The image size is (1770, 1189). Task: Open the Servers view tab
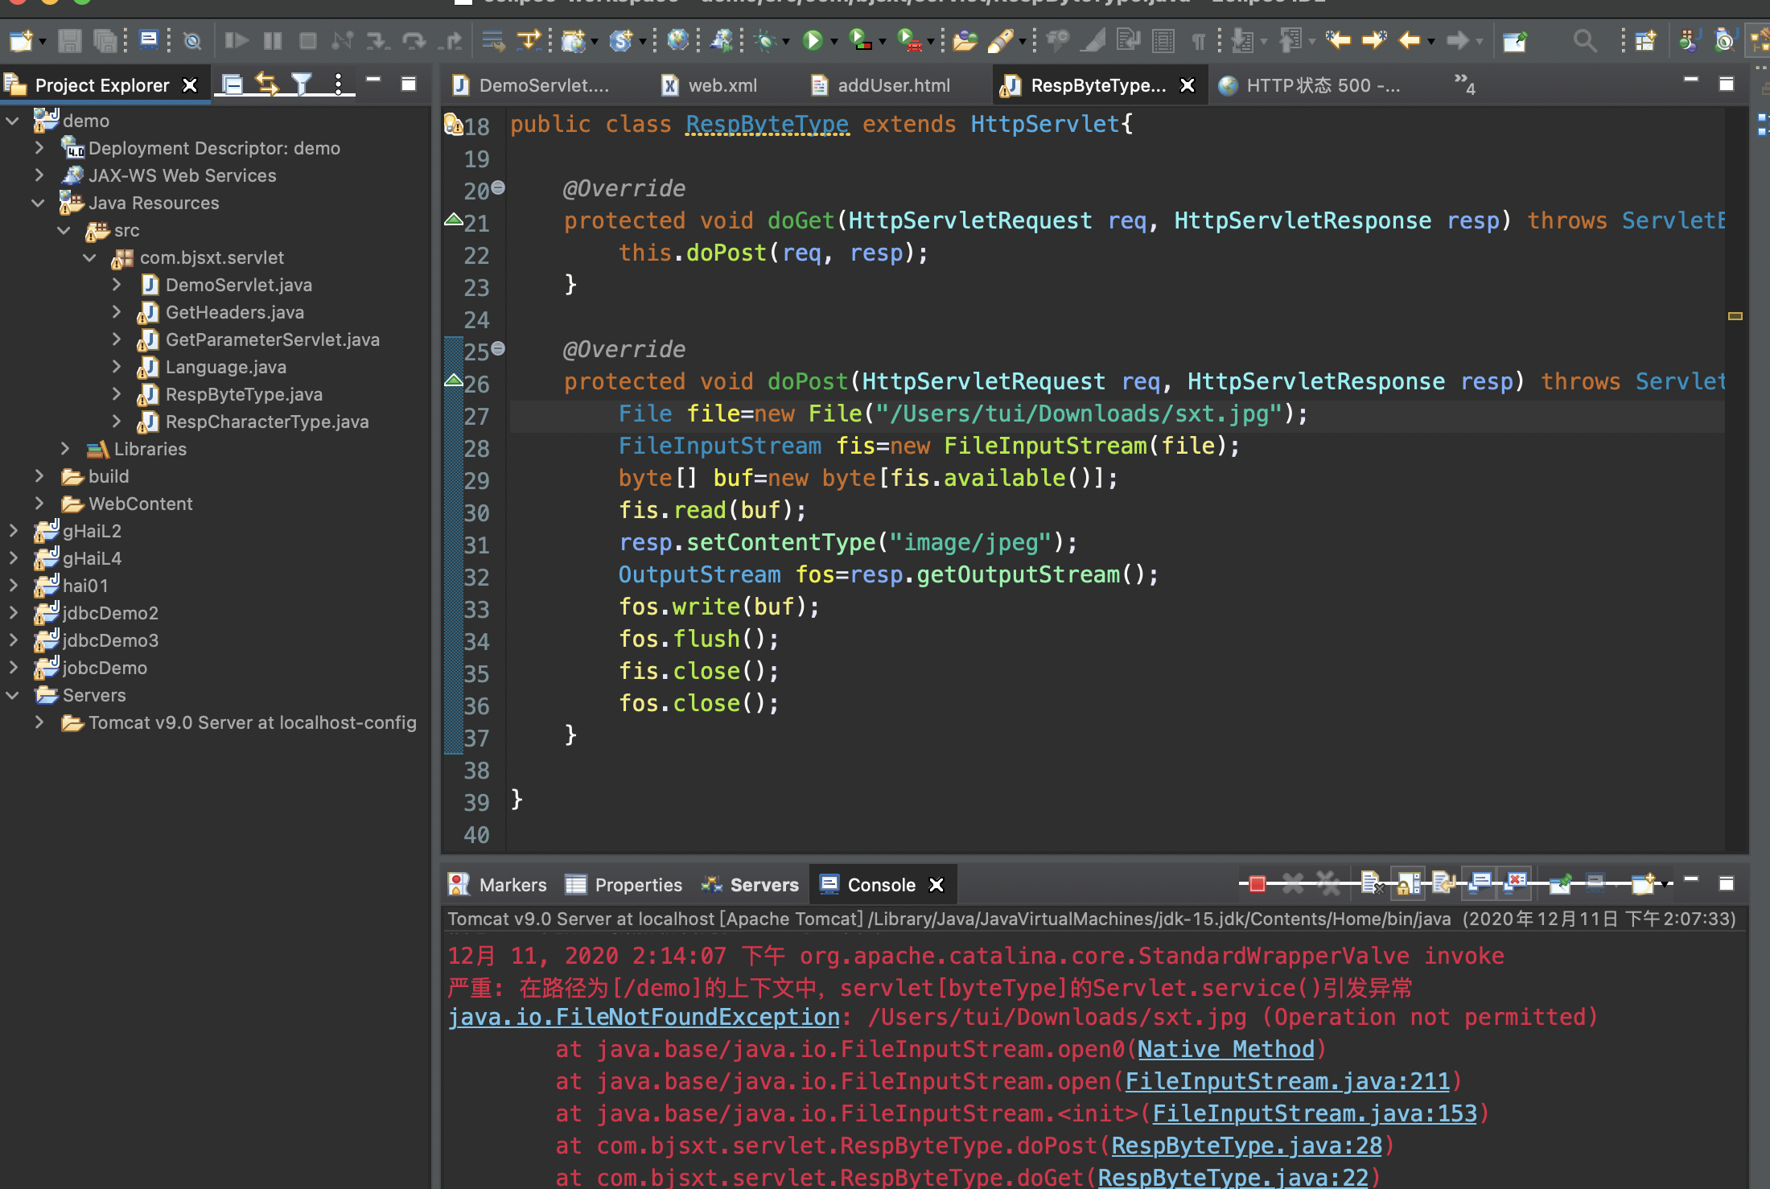(x=750, y=885)
